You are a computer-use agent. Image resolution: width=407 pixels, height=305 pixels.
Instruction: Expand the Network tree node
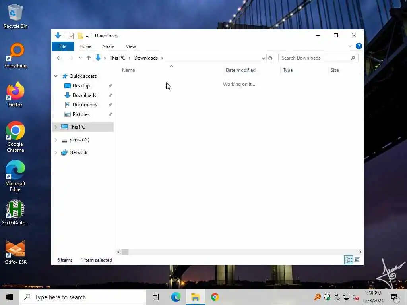[56, 153]
